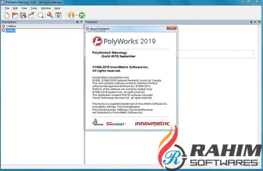Open dropdown arrow beside the orange module icon
The height and width of the screenshot is (171, 263).
coord(77,15)
